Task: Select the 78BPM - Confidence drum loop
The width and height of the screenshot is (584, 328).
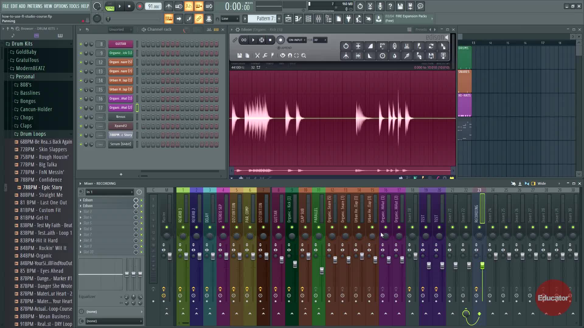Action: [x=41, y=180]
